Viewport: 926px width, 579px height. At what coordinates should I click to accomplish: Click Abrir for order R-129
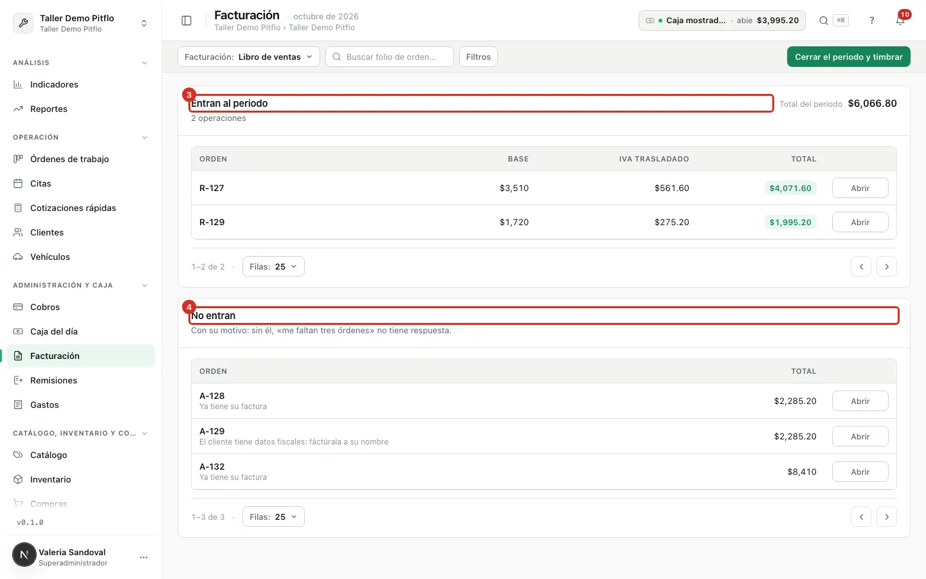tap(860, 222)
